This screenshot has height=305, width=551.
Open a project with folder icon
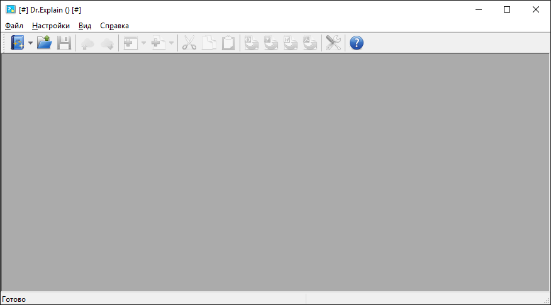(44, 43)
